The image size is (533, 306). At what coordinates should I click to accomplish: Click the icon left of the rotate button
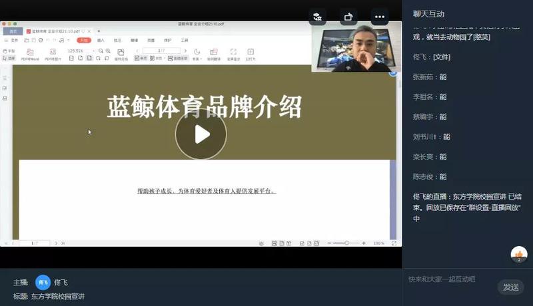[x=317, y=17]
